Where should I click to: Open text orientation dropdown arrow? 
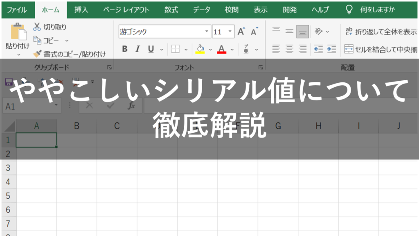point(327,32)
